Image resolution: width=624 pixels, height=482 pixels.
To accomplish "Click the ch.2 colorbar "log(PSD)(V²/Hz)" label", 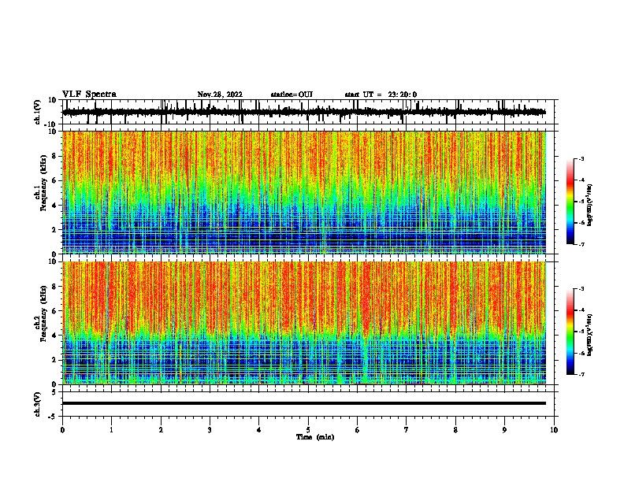I will tap(590, 335).
